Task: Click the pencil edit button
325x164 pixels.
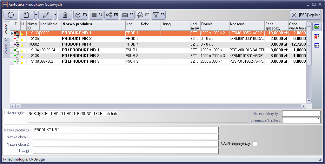Action: (x=46, y=15)
